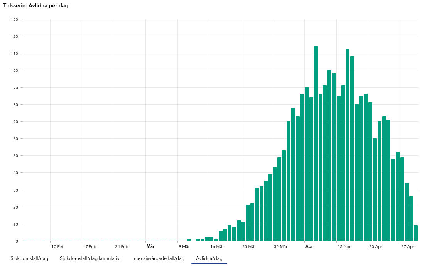Click the tallest bar reaching 114
427x268 pixels.
(316, 144)
